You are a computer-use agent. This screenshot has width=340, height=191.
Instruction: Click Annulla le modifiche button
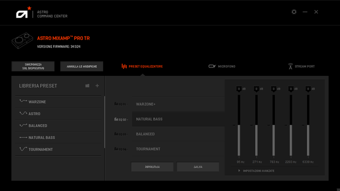pyautogui.click(x=82, y=66)
